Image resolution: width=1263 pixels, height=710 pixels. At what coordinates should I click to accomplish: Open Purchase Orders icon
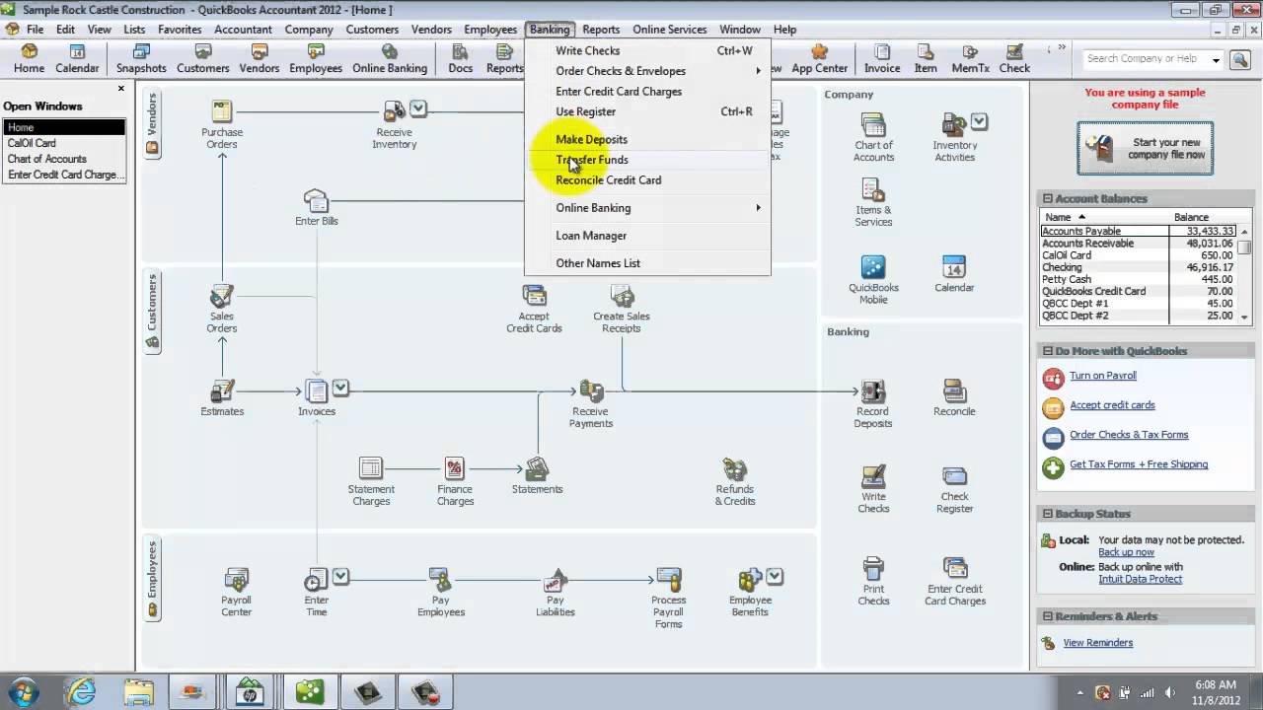[x=222, y=110]
